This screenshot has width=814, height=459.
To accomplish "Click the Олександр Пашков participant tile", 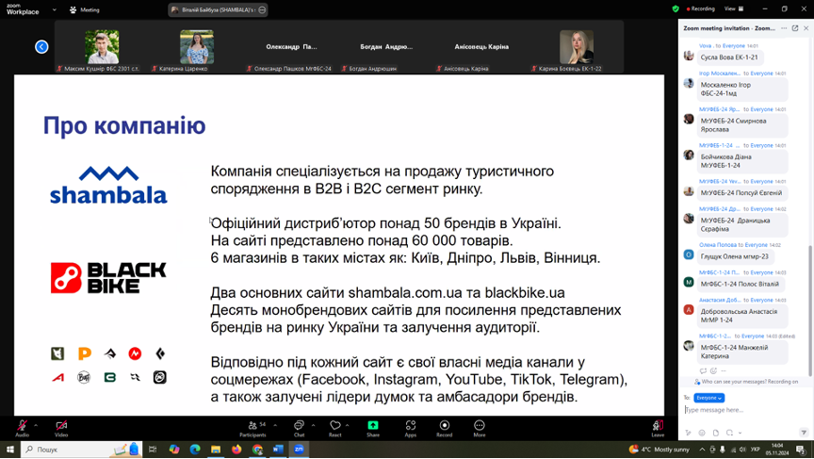I will (x=292, y=47).
